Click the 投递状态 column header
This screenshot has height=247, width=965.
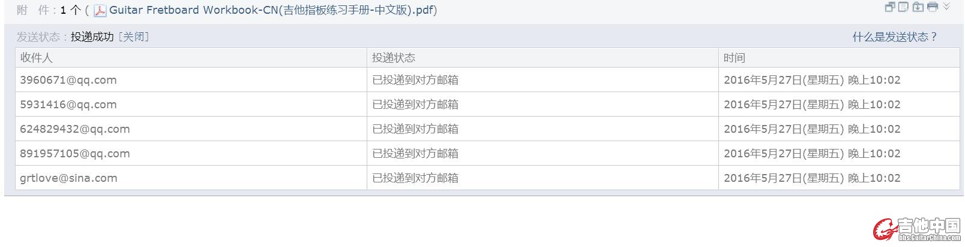point(394,58)
